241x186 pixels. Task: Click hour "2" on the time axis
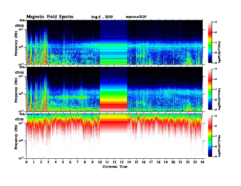click(41, 162)
